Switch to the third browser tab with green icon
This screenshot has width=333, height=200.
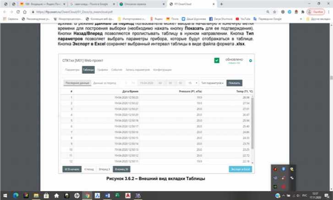(142, 4)
